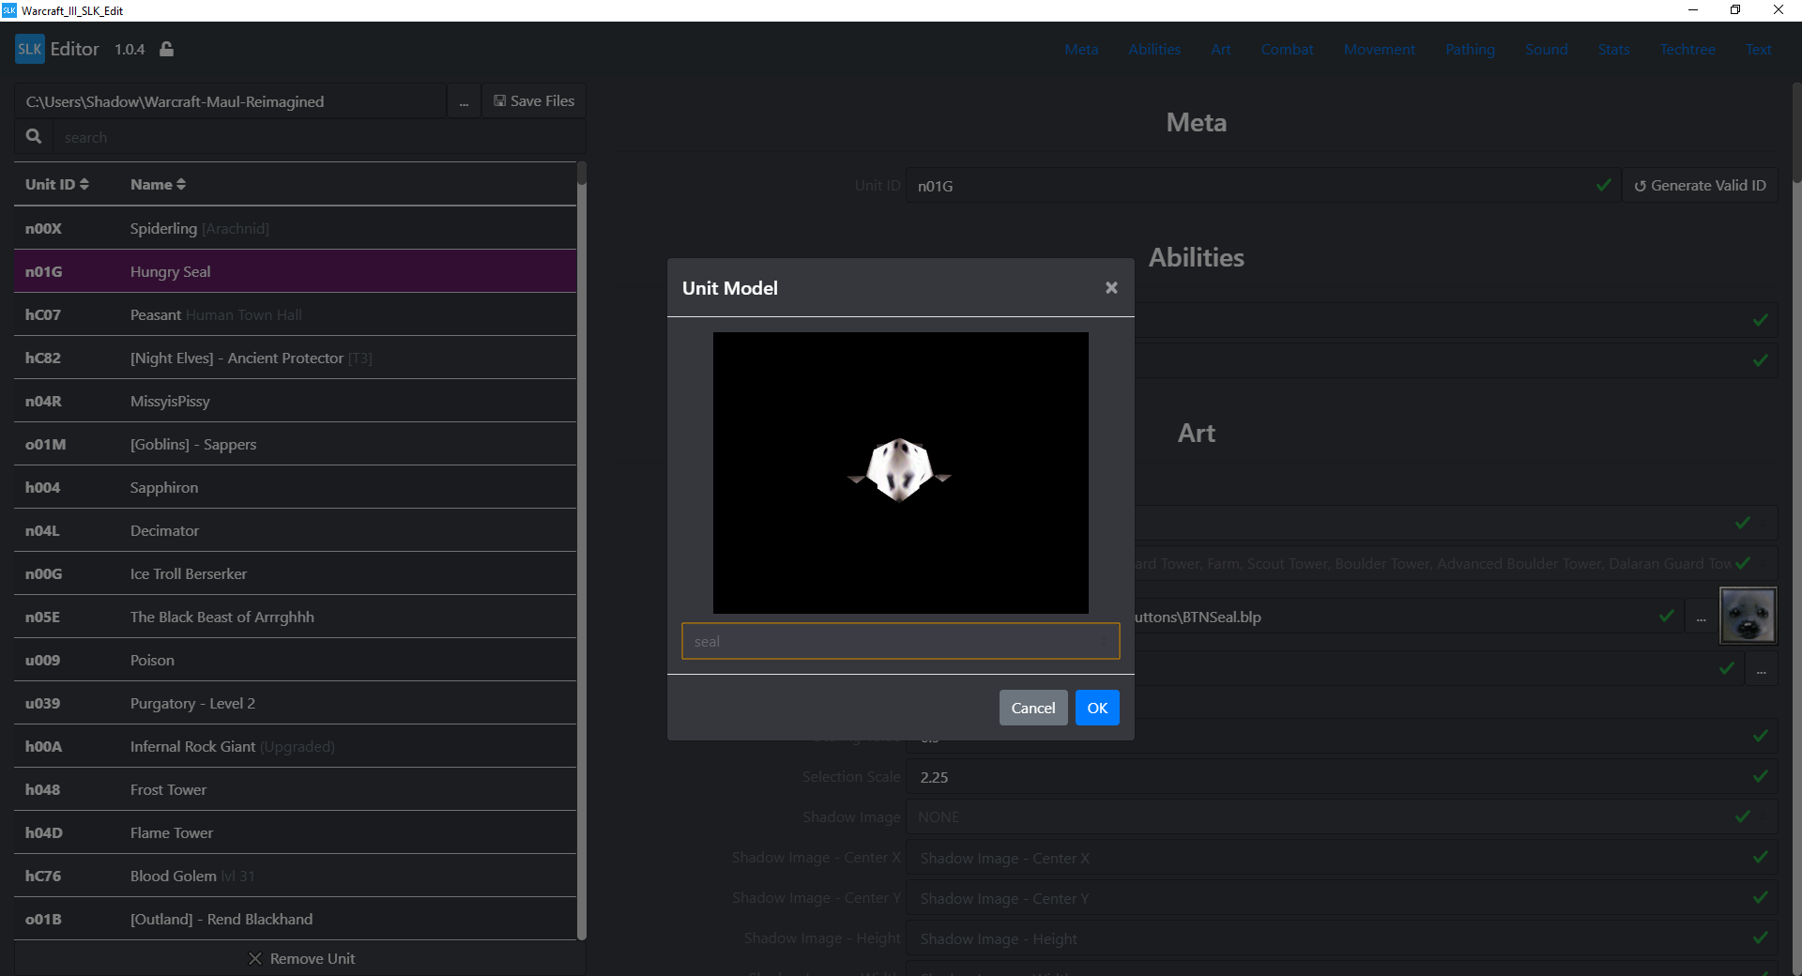Restore down the application window
The height and width of the screenshot is (976, 1802).
pyautogui.click(x=1735, y=10)
